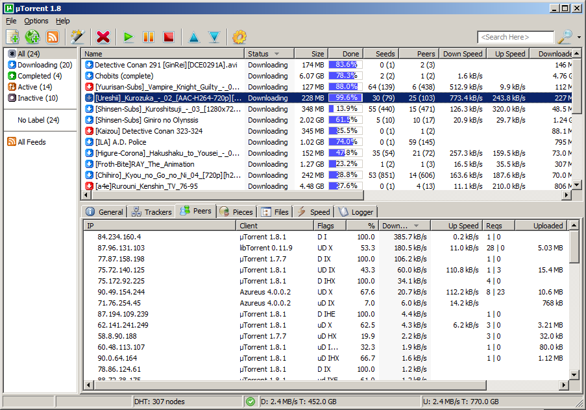Click the magnifying glass search icon
The image size is (586, 410).
pos(565,36)
